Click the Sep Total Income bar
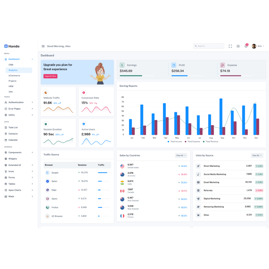269x269 pixels. [x=221, y=117]
